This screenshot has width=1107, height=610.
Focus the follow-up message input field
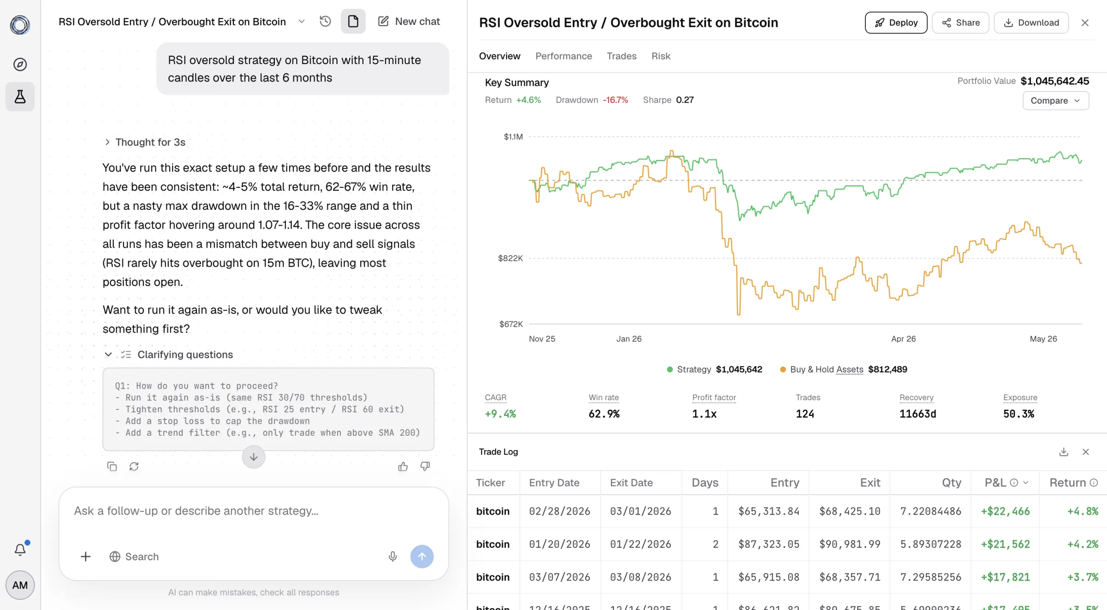pos(253,511)
